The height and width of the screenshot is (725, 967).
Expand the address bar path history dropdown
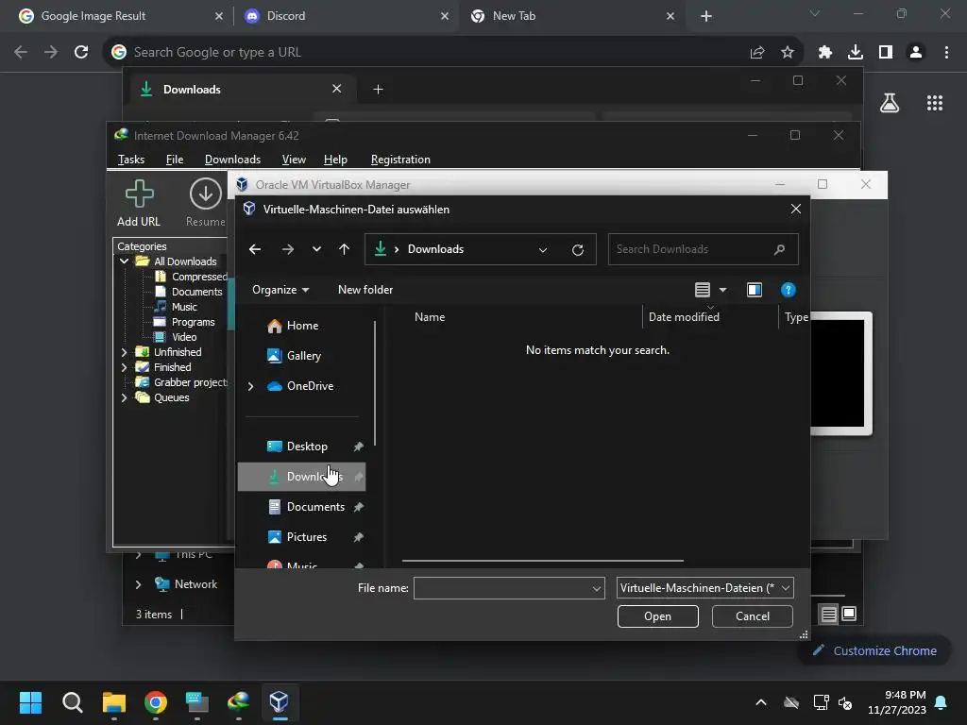click(543, 249)
